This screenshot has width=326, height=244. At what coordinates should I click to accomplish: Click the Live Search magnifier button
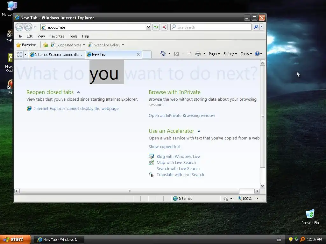[256, 27]
